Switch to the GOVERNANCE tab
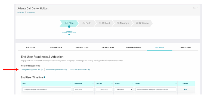 click(56, 48)
